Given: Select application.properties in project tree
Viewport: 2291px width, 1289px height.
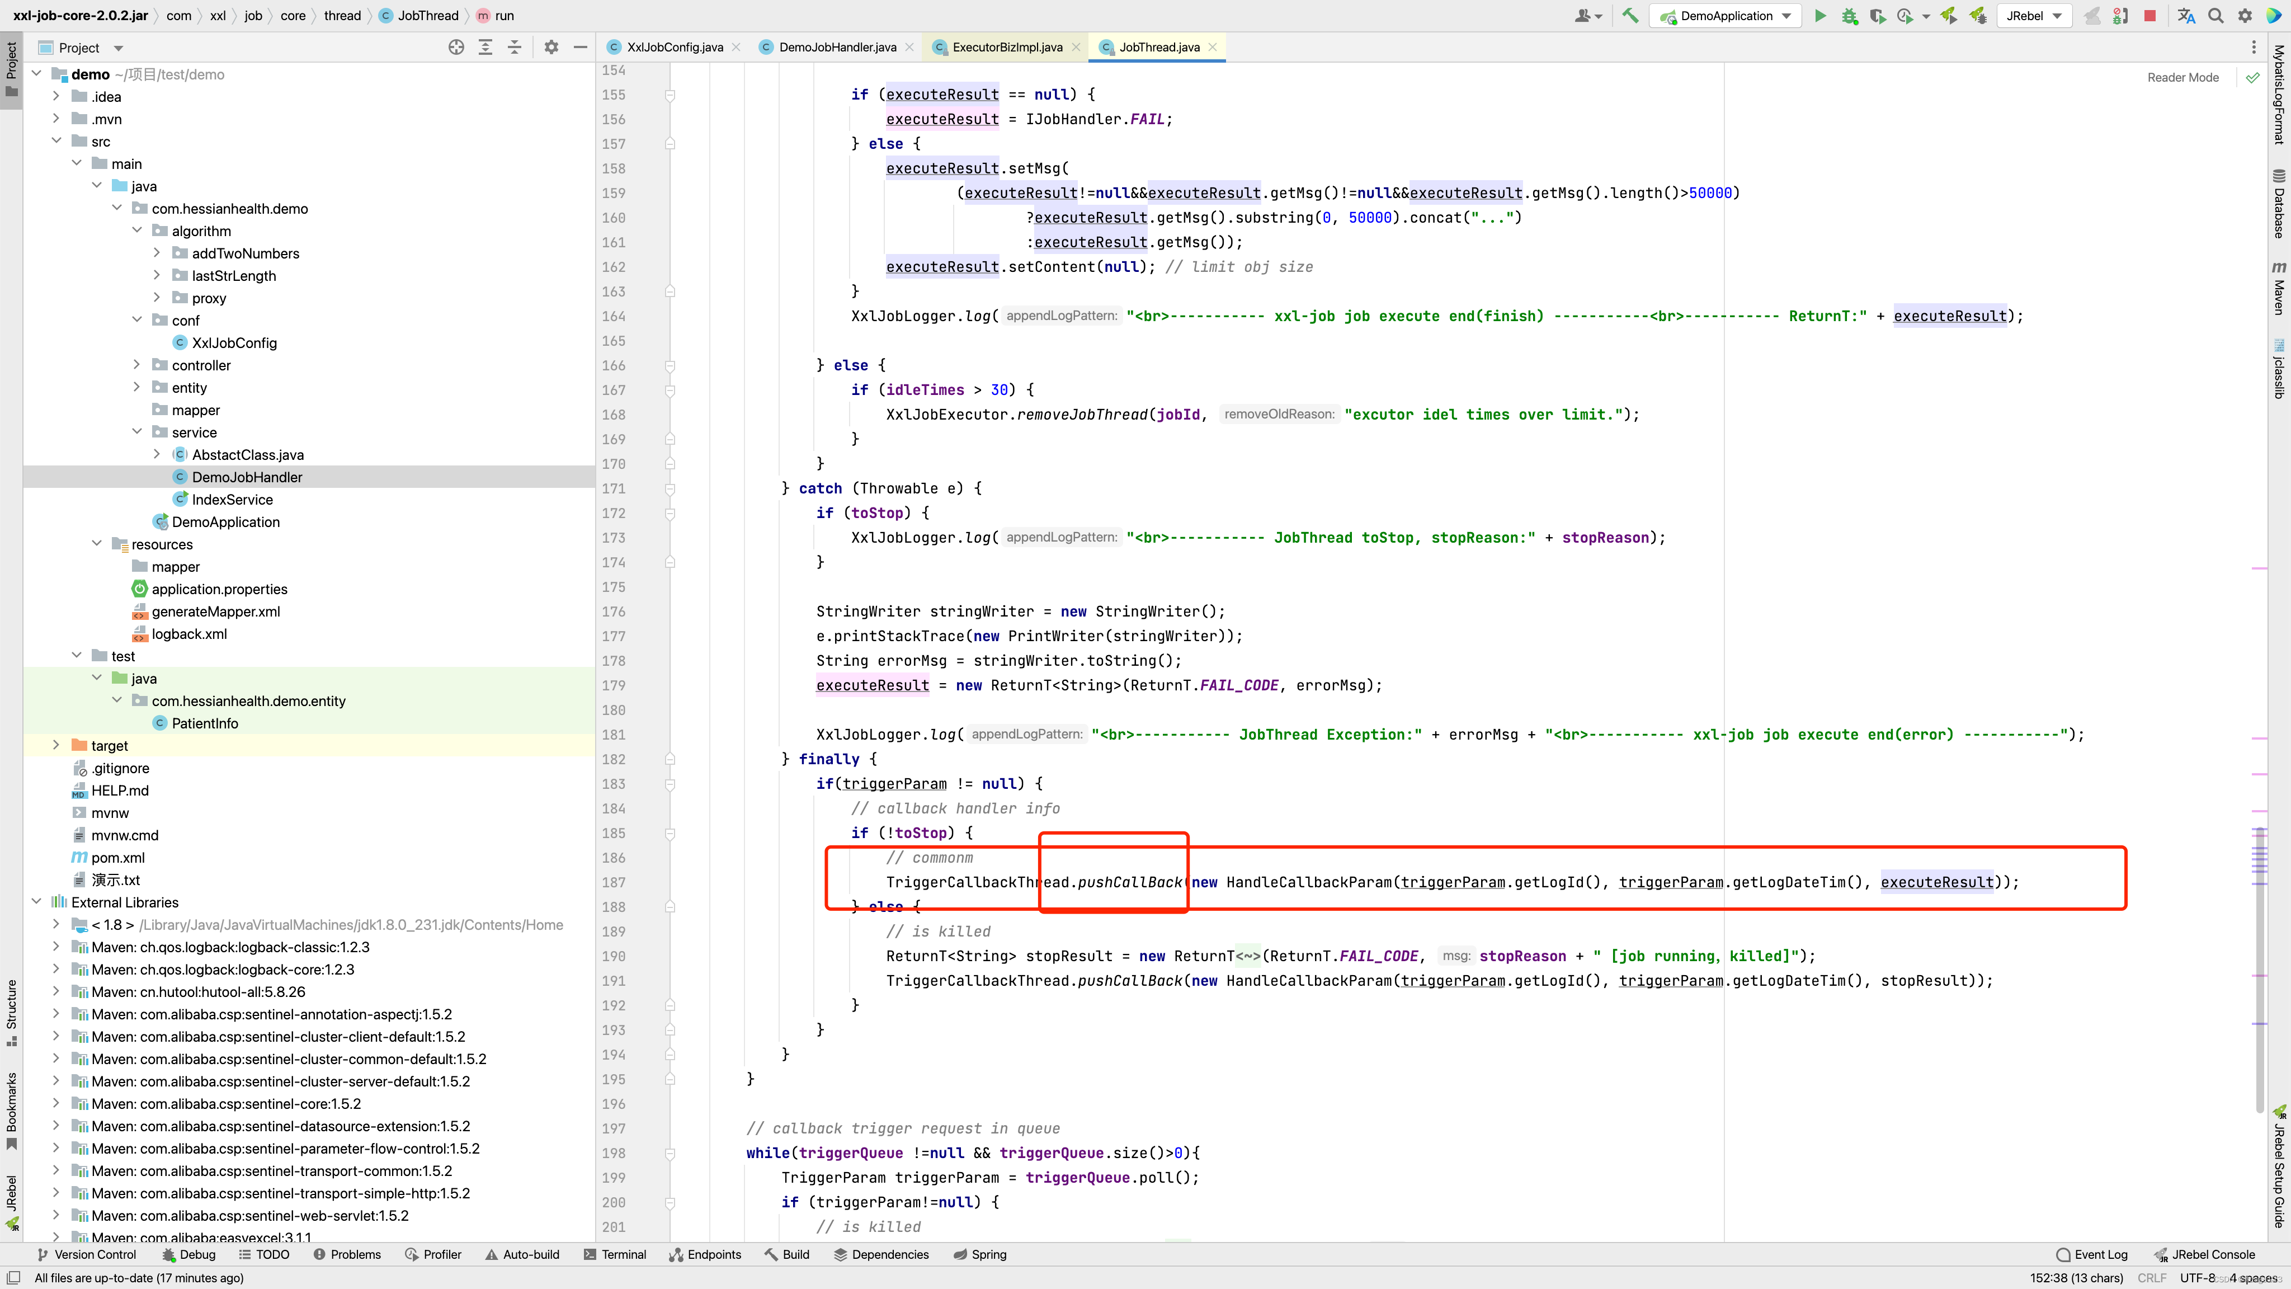Looking at the screenshot, I should (220, 589).
